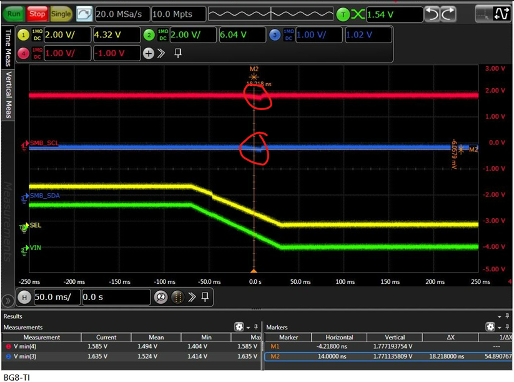Open the Vertical Meas side tab
514x382 pixels.
[8, 94]
